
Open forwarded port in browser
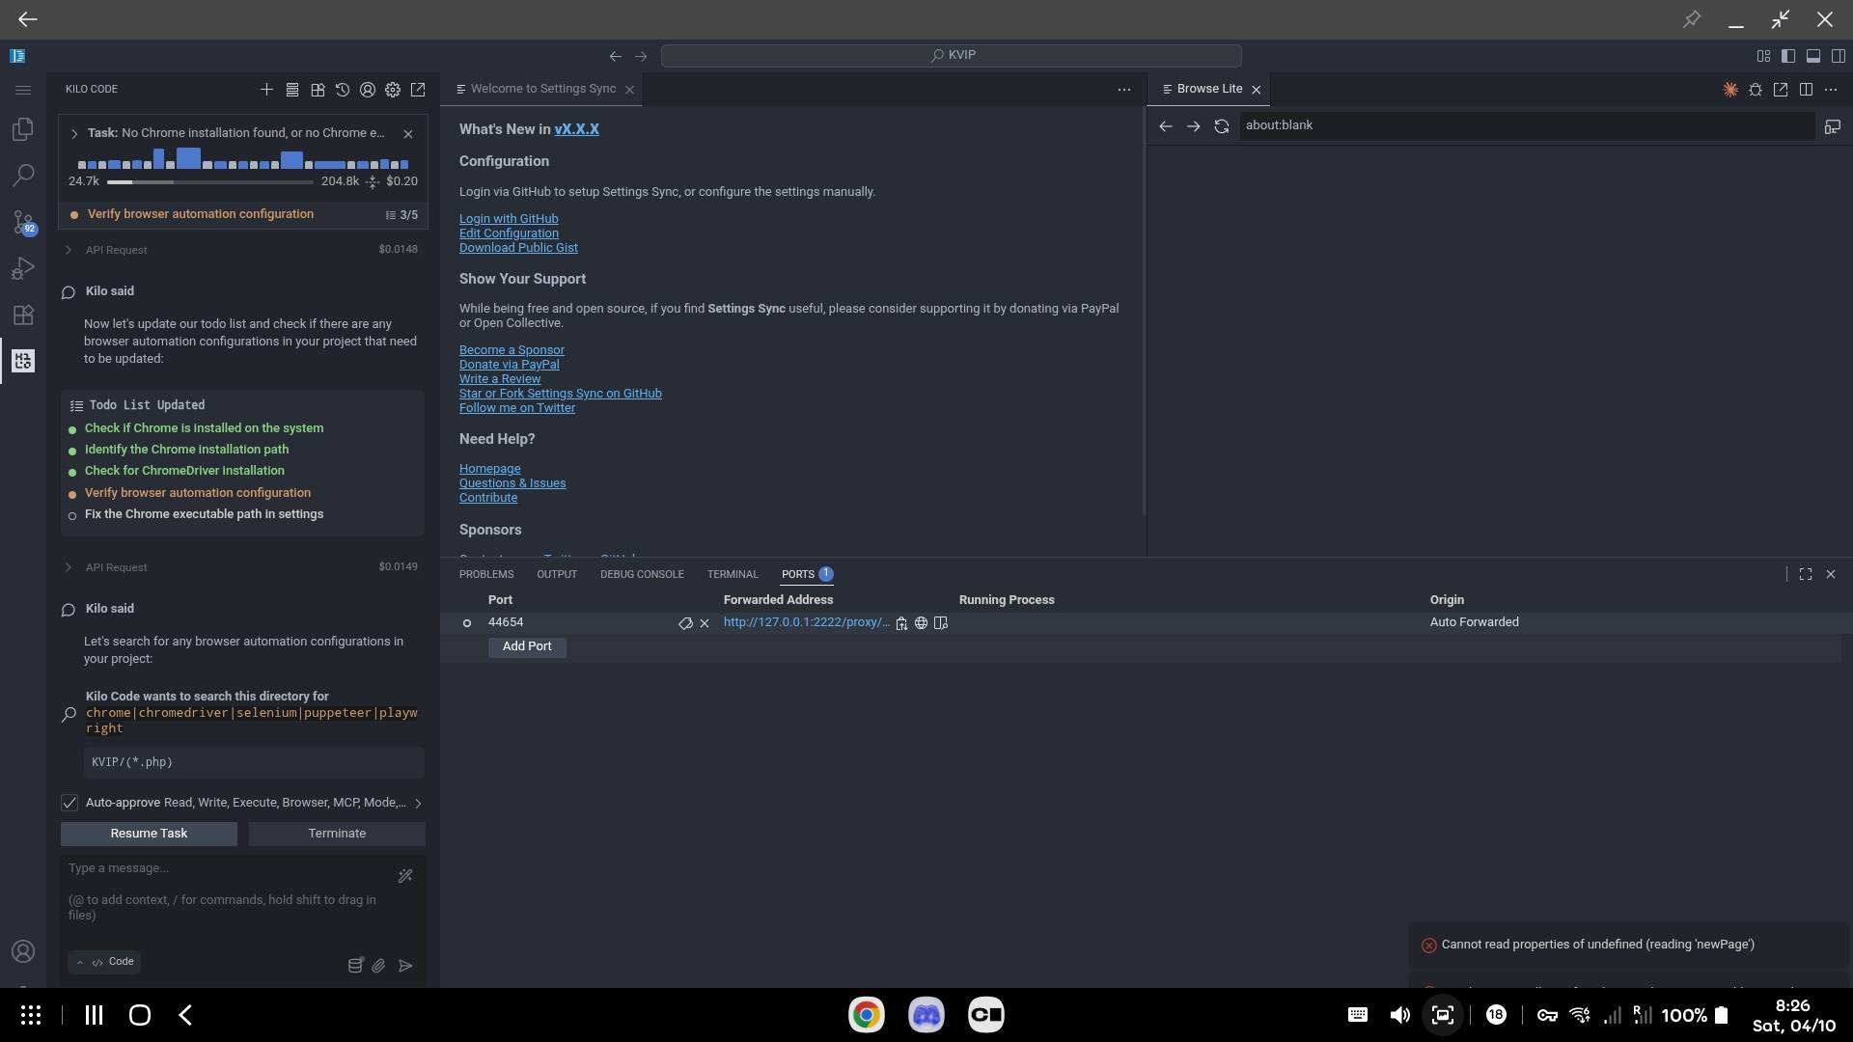[x=921, y=623]
